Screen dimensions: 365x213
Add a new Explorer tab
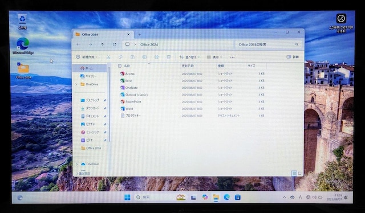point(140,35)
